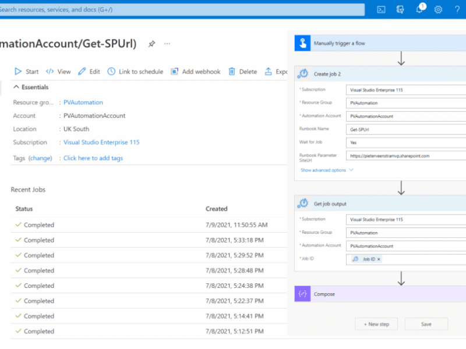466x349 pixels.
Task: Click the Job ID input field
Action: [406, 259]
